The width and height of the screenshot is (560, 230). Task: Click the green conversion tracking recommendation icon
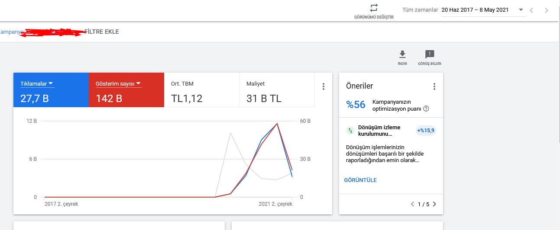(x=350, y=130)
